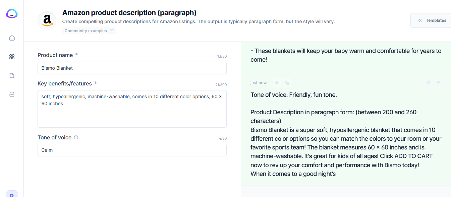This screenshot has height=197, width=451.
Task: Click the Product name input field
Action: click(x=132, y=68)
